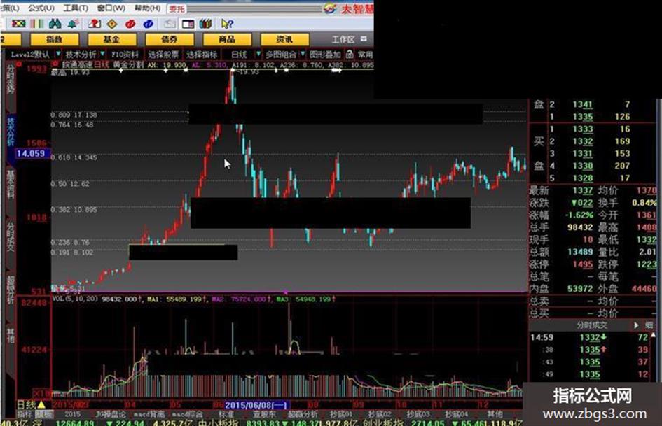
Task: Click the 资讯 yellow button
Action: click(284, 39)
